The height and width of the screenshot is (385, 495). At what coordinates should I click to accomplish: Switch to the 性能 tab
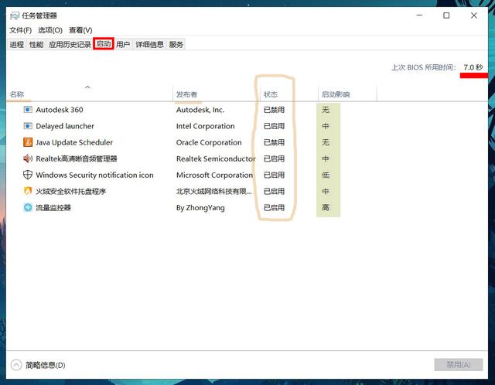click(x=36, y=45)
